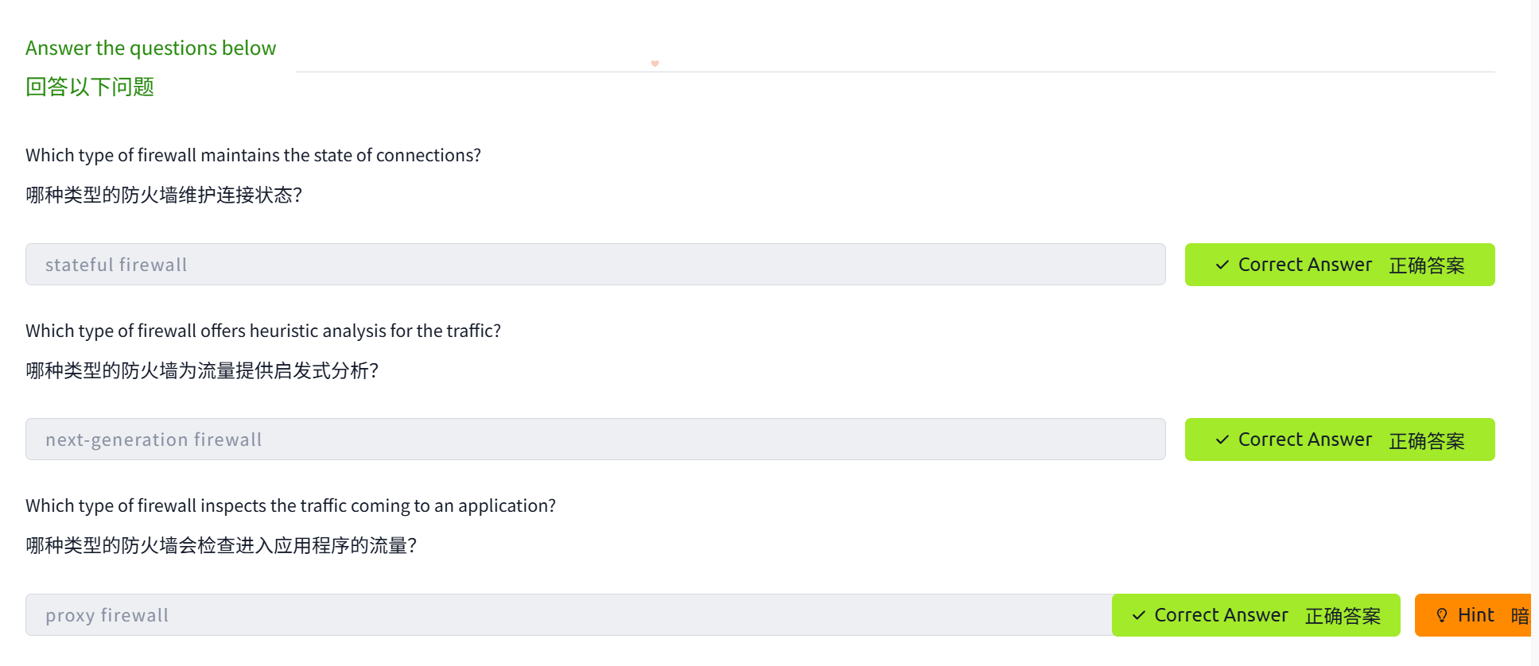
Task: Click the lightbulb icon on Hint button
Action: (1442, 616)
